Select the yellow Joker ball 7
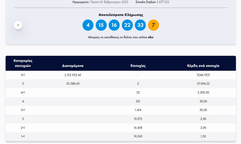The image size is (241, 144). (153, 25)
